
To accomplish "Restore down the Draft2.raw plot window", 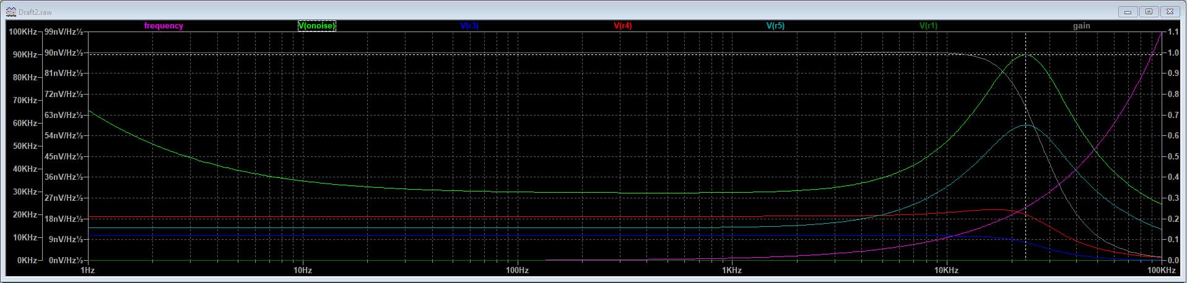I will point(1149,12).
